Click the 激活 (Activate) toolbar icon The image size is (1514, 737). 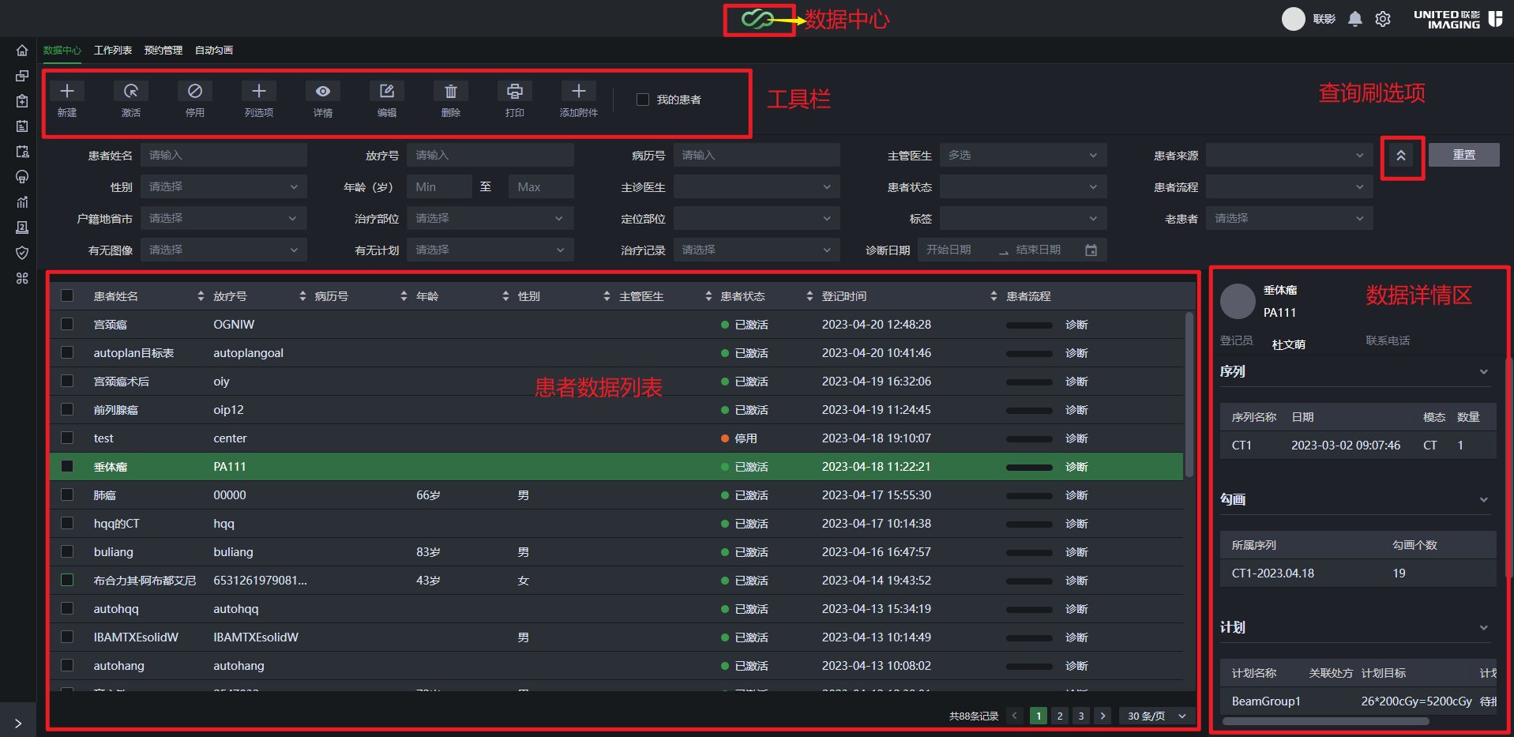(131, 92)
